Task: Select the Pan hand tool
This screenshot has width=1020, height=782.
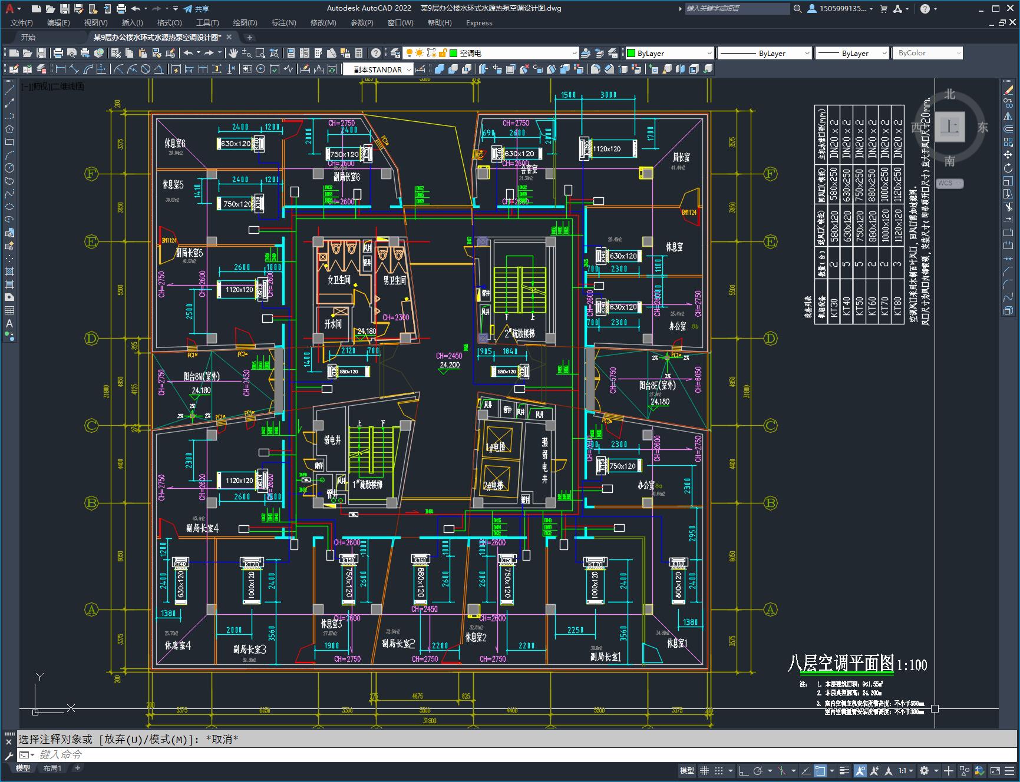Action: 233,53
